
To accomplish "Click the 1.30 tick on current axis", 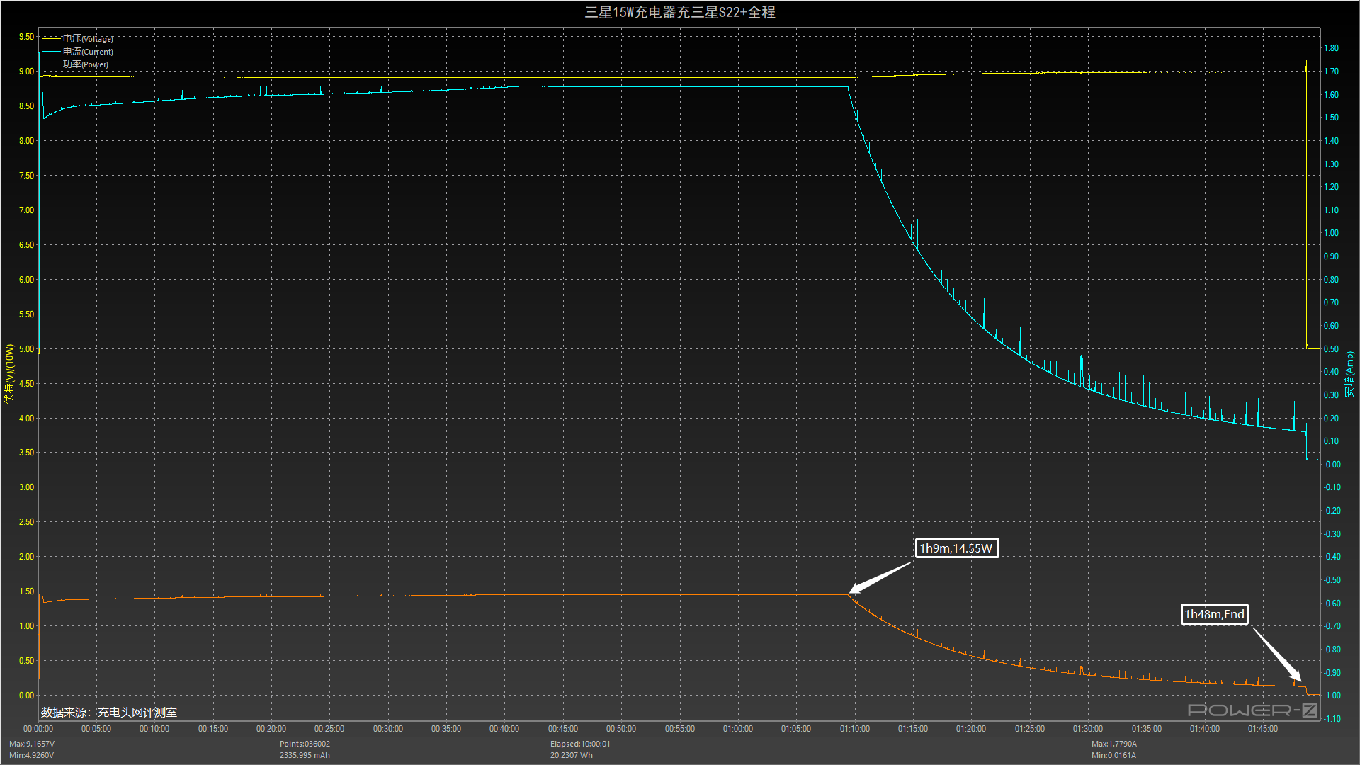I will 1331,164.
